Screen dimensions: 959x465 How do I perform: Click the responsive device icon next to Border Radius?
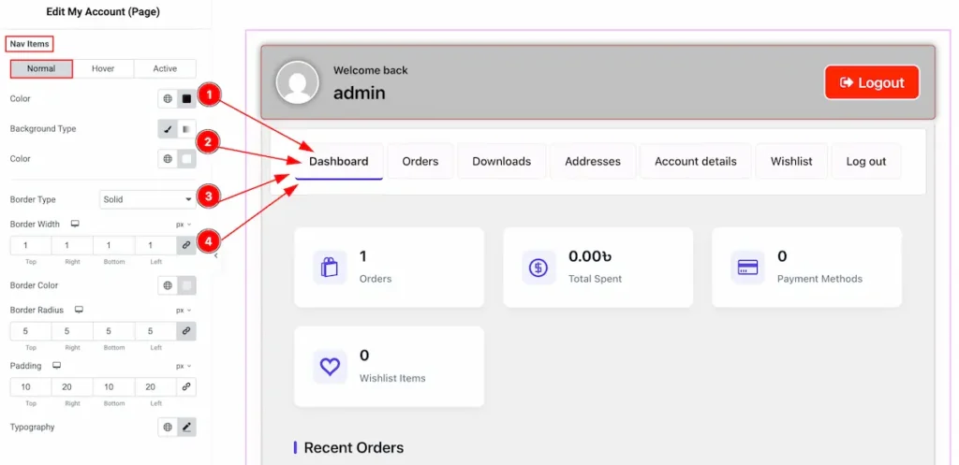tap(80, 310)
